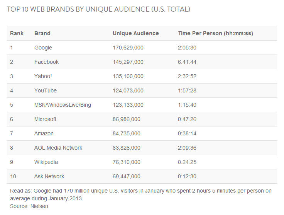Select the Google brand cell
284x215 pixels.
[43, 48]
